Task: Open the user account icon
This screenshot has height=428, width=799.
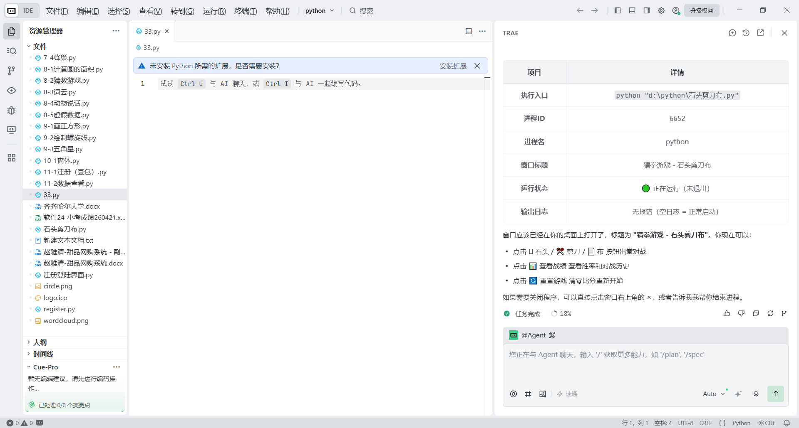Action: 676,10
